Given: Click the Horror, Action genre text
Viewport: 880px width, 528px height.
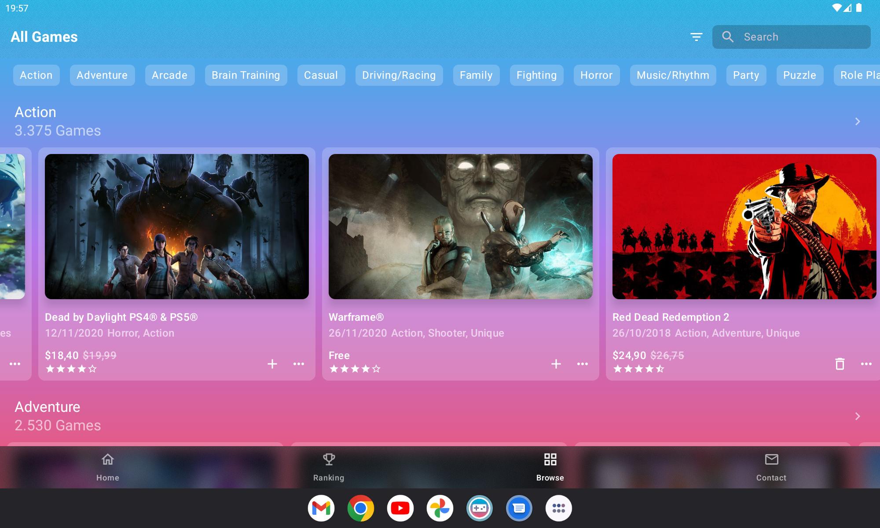Looking at the screenshot, I should (x=141, y=333).
